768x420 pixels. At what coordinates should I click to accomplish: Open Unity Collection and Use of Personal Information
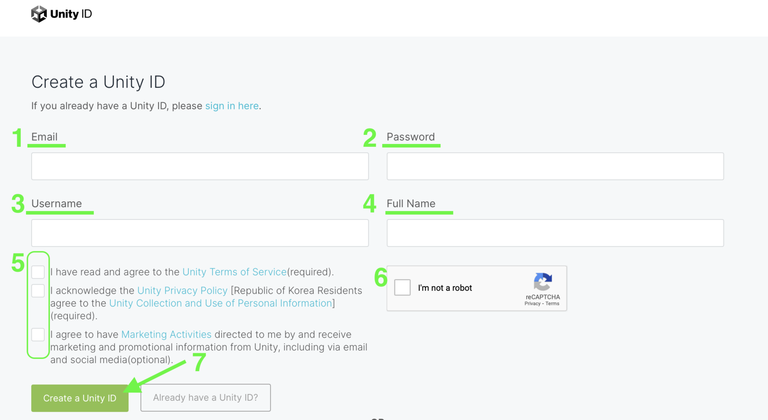pyautogui.click(x=220, y=303)
